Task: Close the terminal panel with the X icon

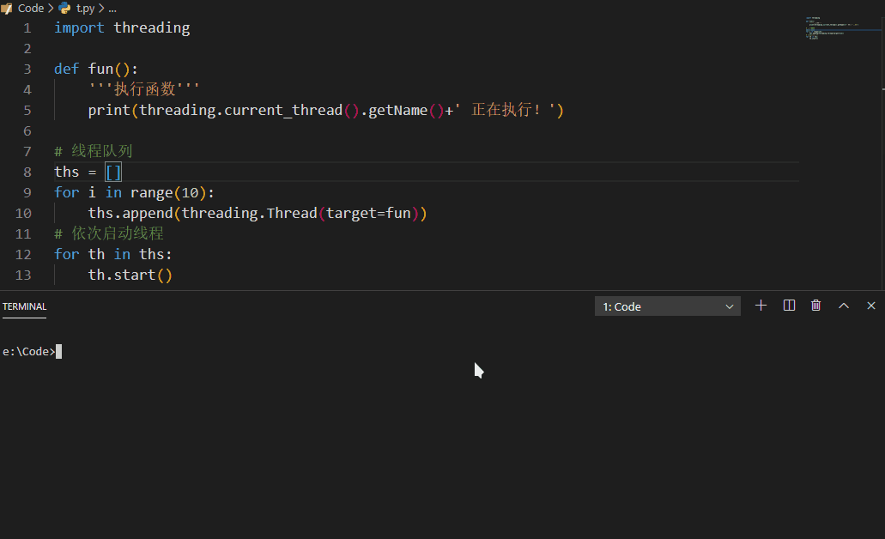Action: click(870, 305)
